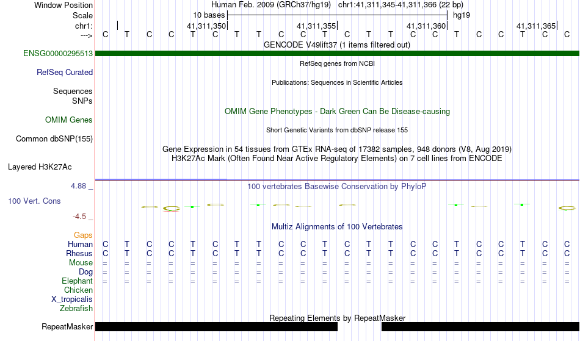Click the left black RepeatMasker block
Viewport: 580px width, 341px height.
(x=216, y=326)
